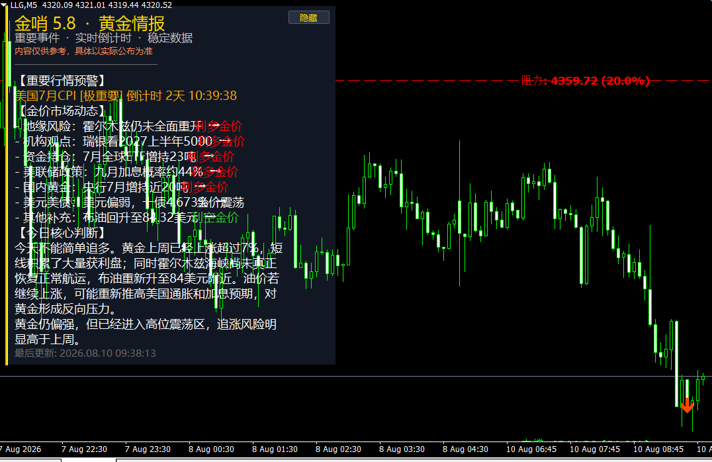This screenshot has height=462, width=712.
Task: Click the 8 Aug 03:30 time axis label
Action: (x=402, y=449)
